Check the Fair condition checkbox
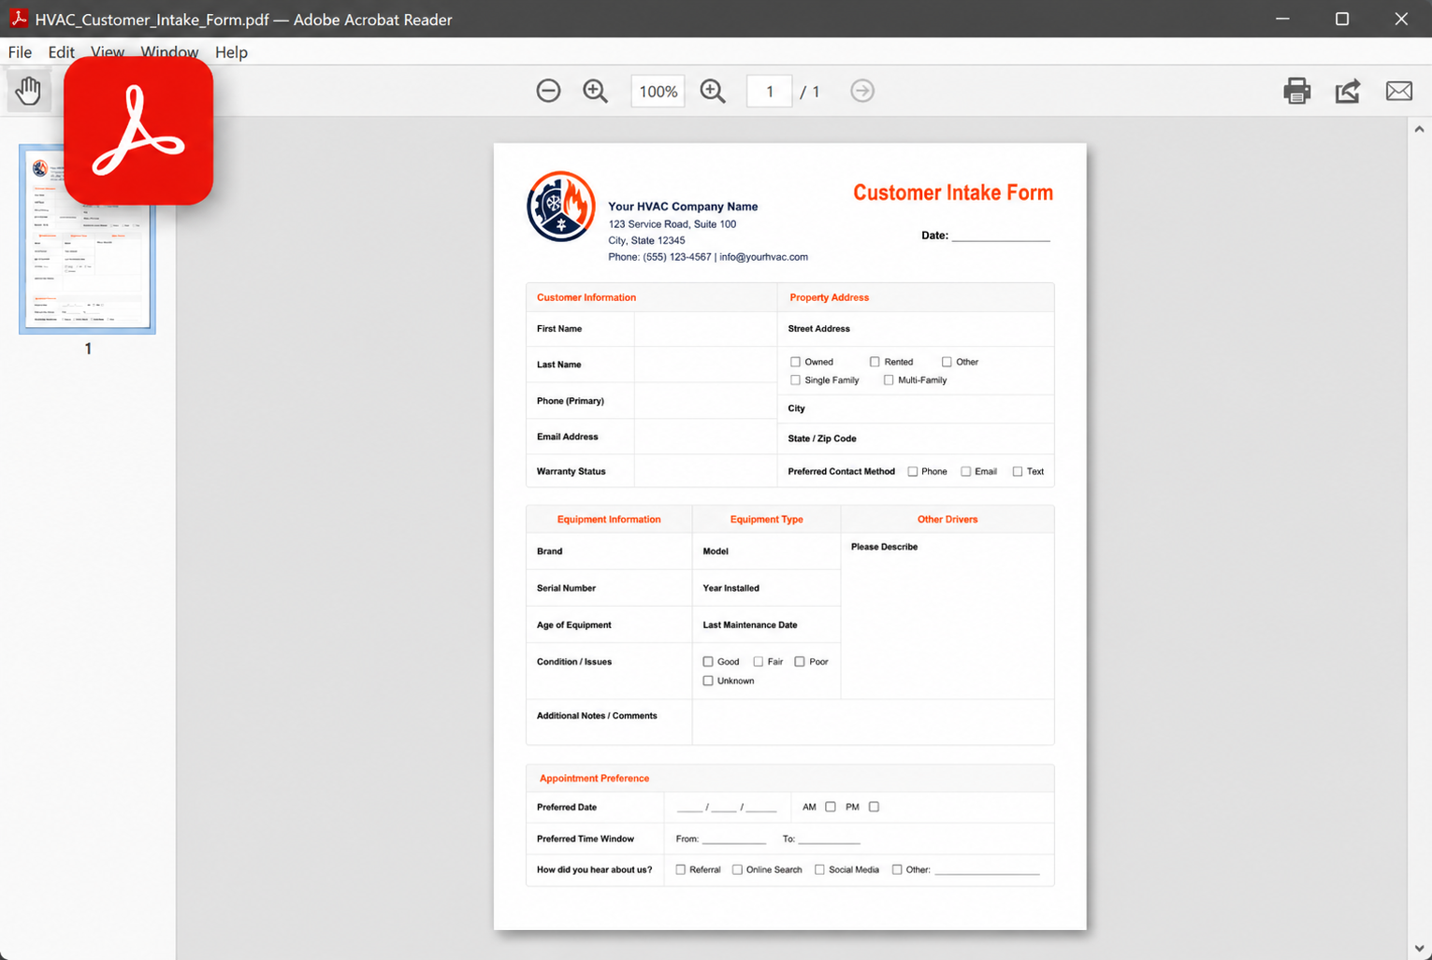 (759, 662)
